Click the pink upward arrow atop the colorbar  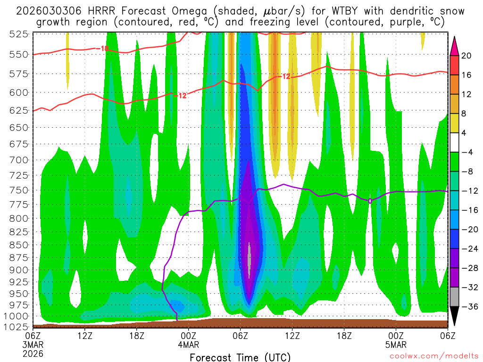click(455, 44)
